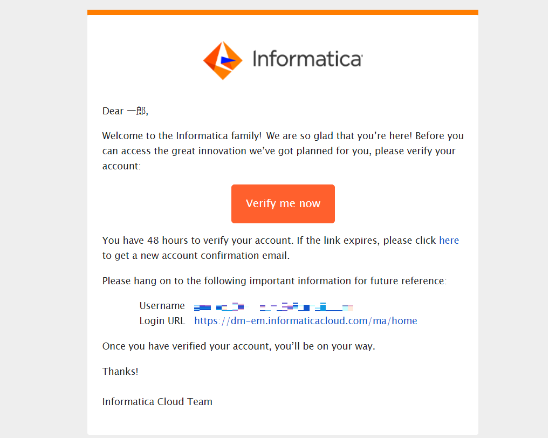
Task: Click the "Welcome to the Informatica family!" sentence
Action: [182, 136]
